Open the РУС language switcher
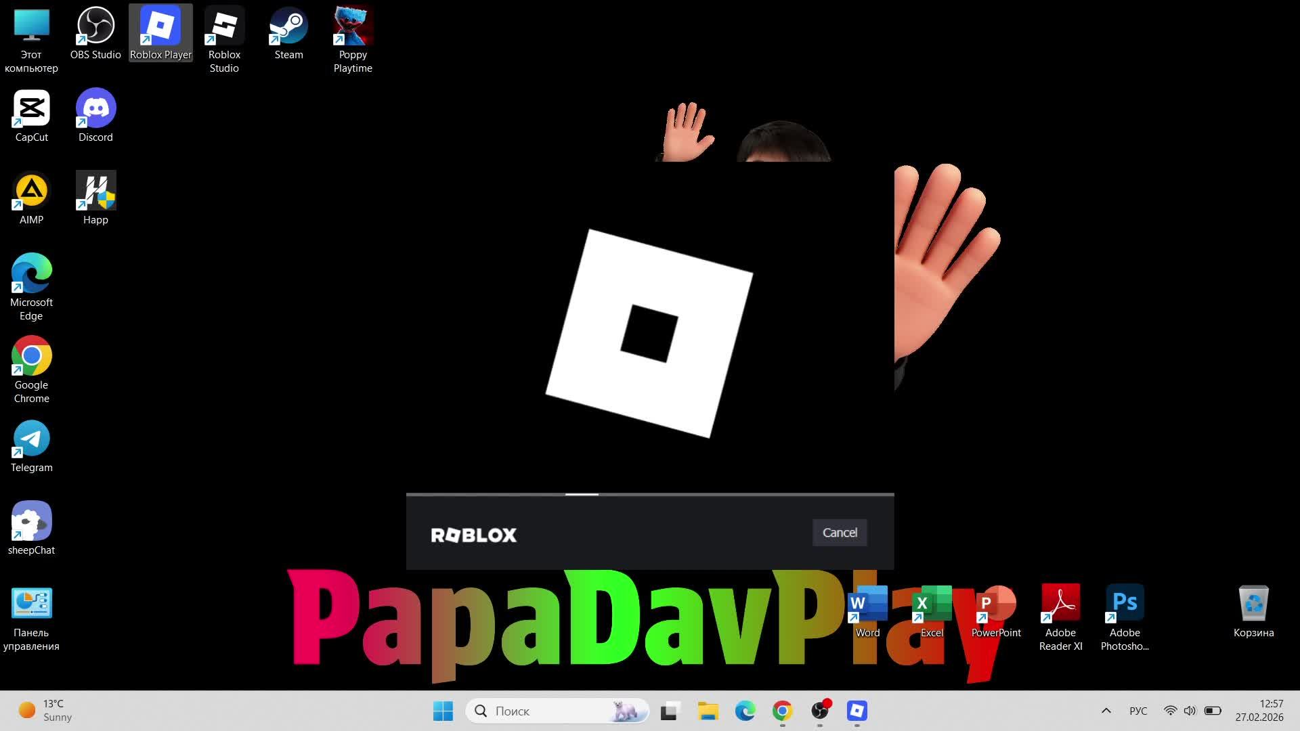1300x731 pixels. coord(1138,711)
